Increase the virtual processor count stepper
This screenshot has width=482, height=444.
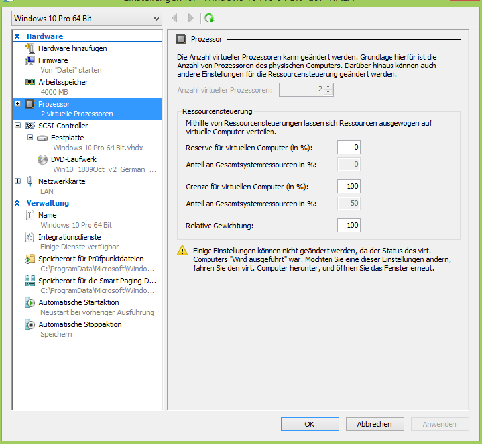(328, 87)
